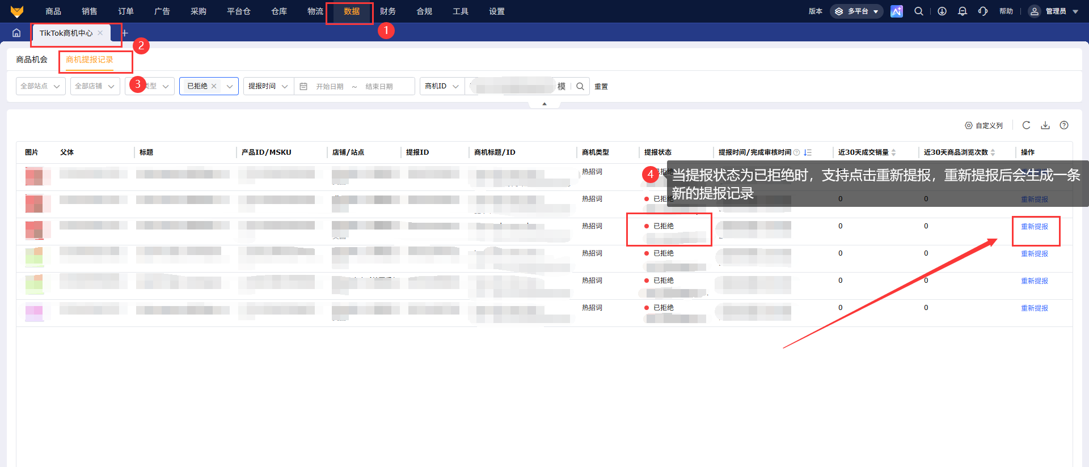Image resolution: width=1089 pixels, height=467 pixels.
Task: Open the 财务 menu
Action: (388, 11)
